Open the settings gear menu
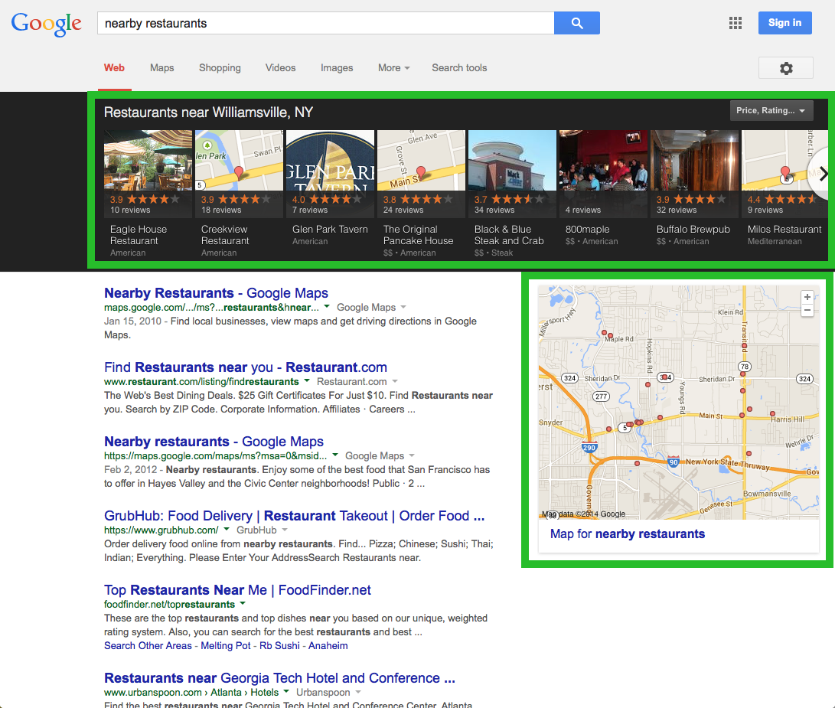This screenshot has height=708, width=835. coord(785,68)
